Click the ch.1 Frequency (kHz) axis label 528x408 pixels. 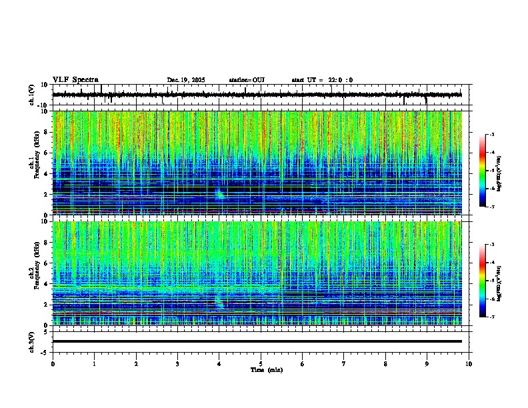(x=36, y=155)
